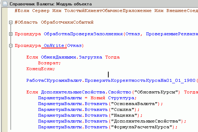This screenshot has width=198, height=132.
Task: Collapse the OnWrite procedure block
Action: [11, 45]
